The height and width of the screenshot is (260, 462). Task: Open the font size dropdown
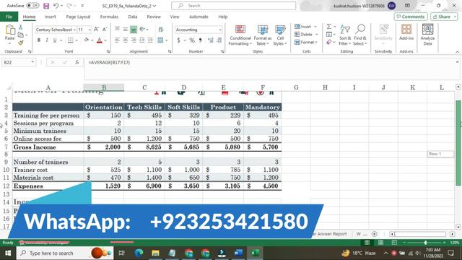[x=90, y=30]
